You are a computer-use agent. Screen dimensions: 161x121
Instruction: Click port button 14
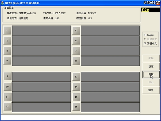pyautogui.click(x=76, y=87)
